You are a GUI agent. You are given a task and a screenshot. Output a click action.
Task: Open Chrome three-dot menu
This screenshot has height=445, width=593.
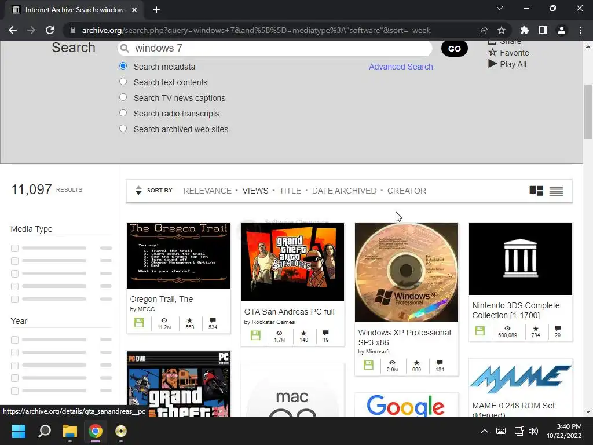point(580,30)
